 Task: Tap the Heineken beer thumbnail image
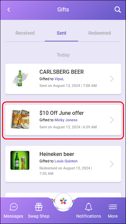(20, 160)
